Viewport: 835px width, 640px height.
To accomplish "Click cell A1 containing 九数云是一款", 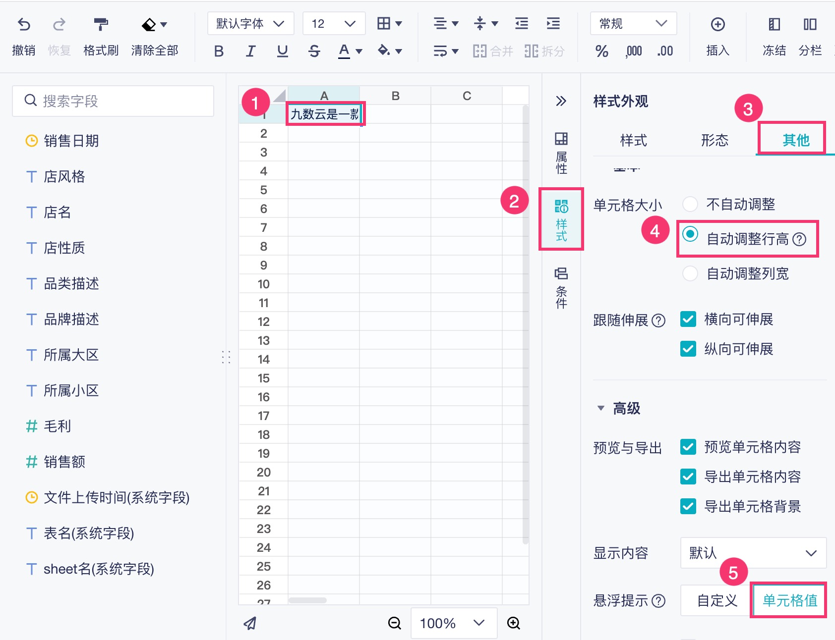I will (x=324, y=114).
